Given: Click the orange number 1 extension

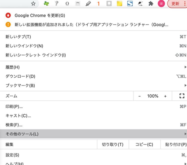Looking at the screenshot, I should click(x=98, y=4).
